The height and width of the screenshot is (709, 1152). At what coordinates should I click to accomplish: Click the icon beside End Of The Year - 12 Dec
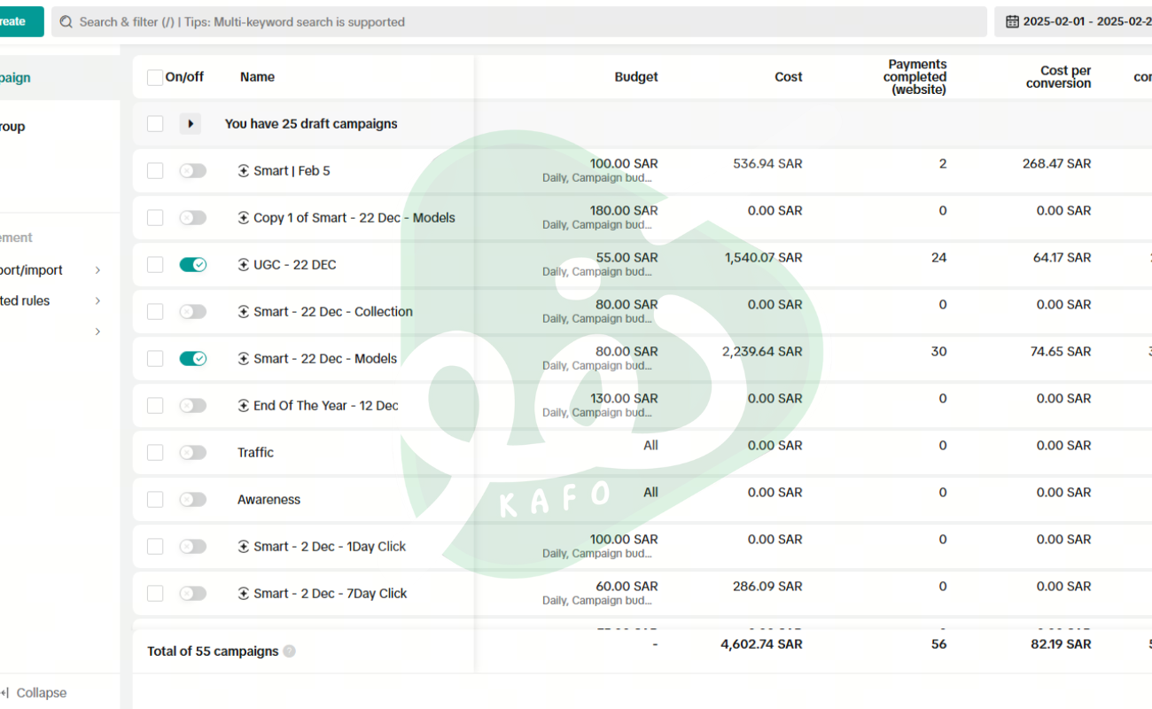click(244, 406)
